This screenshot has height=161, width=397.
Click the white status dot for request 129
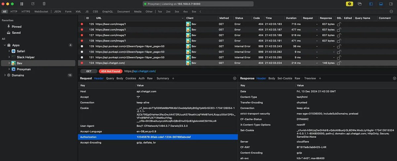pyautogui.click(x=82, y=46)
